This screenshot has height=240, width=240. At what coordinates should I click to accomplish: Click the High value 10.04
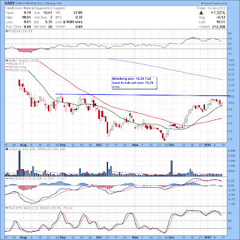click(x=26, y=17)
